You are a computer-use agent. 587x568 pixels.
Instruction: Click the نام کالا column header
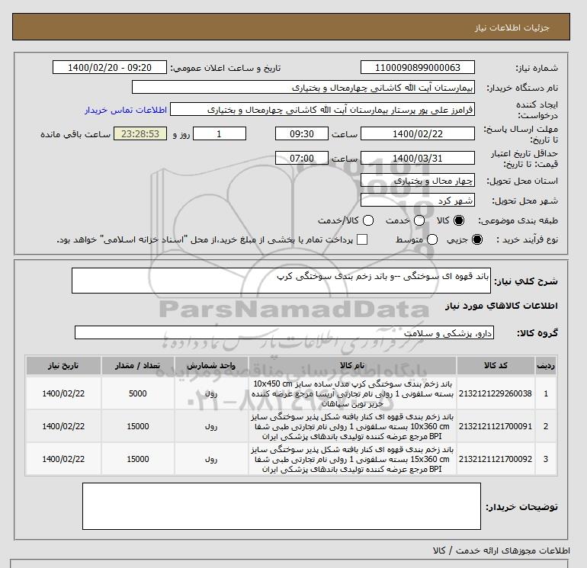point(352,365)
